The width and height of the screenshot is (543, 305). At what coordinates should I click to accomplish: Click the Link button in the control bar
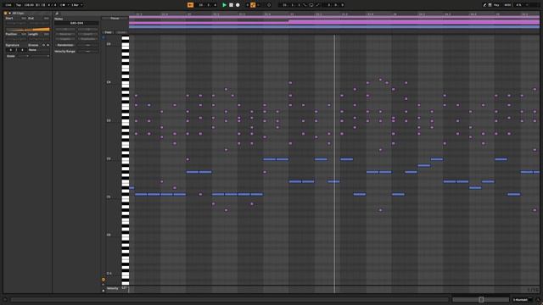8,5
